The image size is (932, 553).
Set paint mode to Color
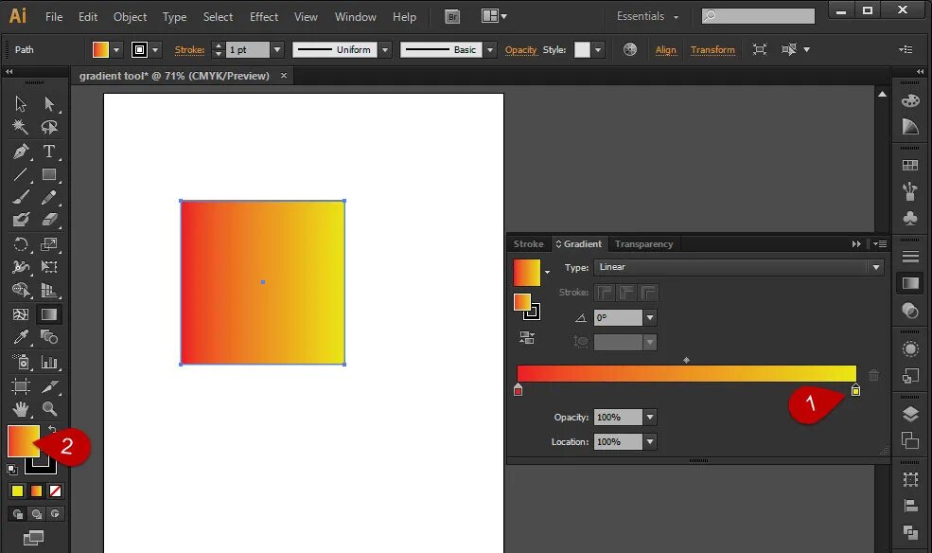(x=17, y=491)
